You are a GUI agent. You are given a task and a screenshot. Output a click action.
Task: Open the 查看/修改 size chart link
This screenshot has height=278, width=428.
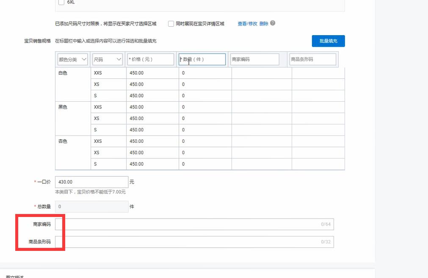click(x=247, y=24)
